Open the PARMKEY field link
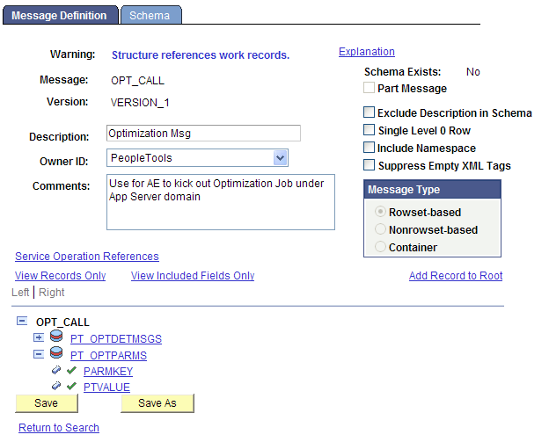This screenshot has height=442, width=549. [x=108, y=372]
